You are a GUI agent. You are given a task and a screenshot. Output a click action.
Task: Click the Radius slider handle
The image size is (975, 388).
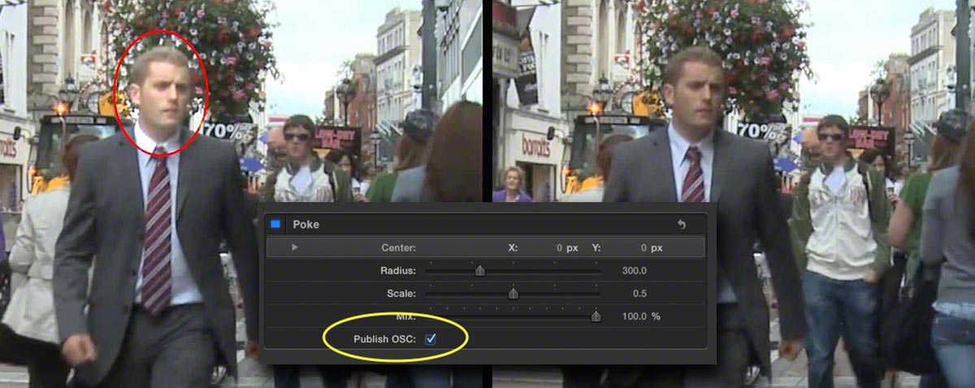pos(479,271)
